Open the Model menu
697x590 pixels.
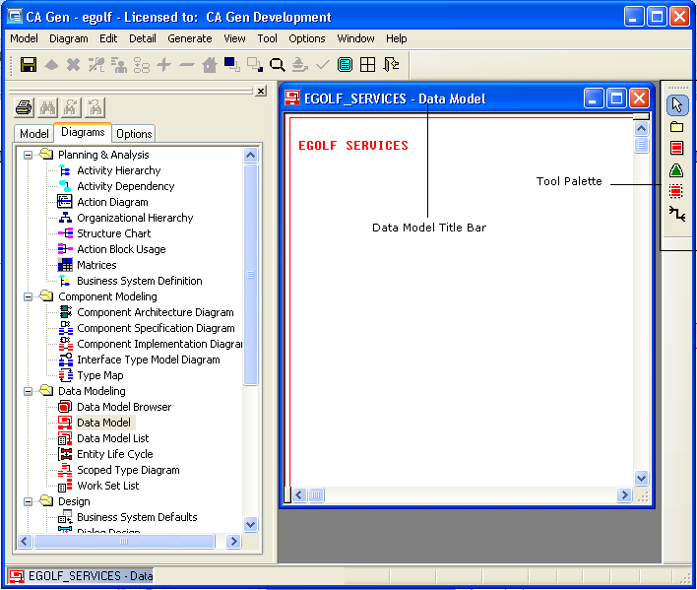(24, 38)
